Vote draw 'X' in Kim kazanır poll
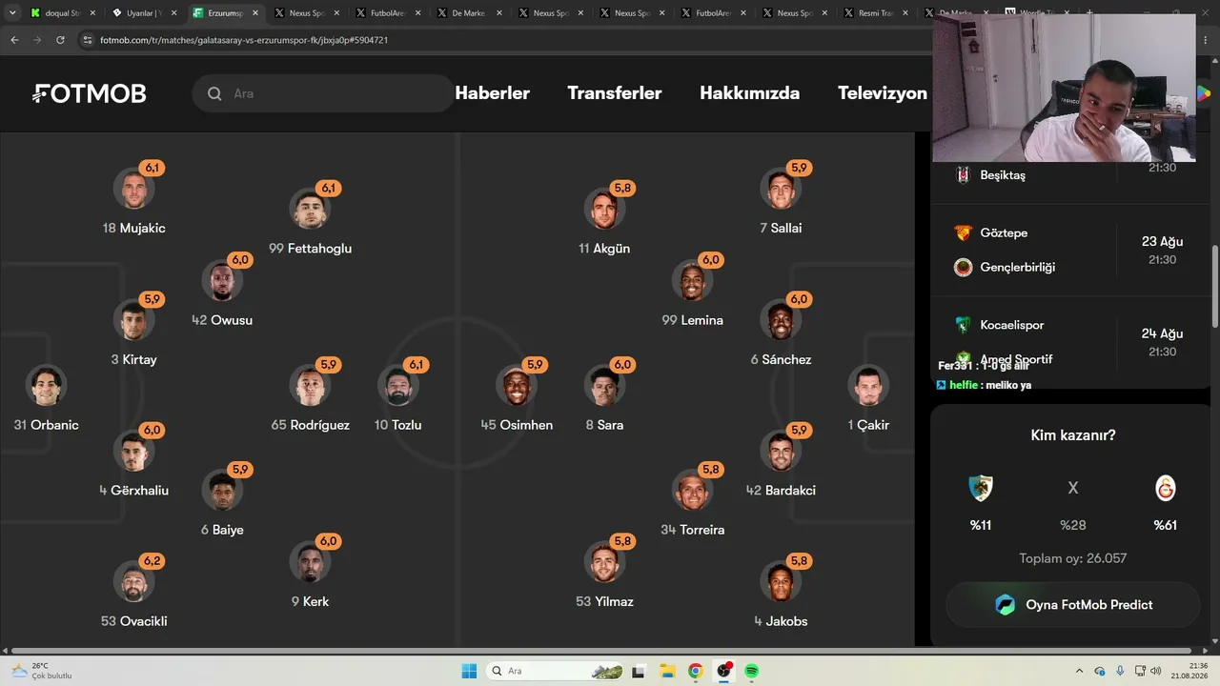This screenshot has height=686, width=1220. coord(1073,488)
